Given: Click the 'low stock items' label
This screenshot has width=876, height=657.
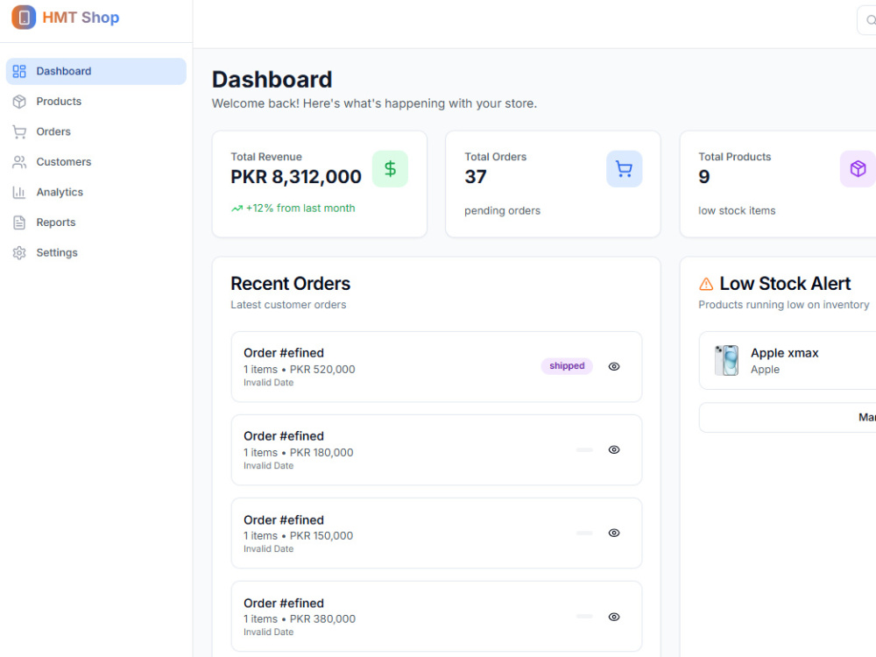Looking at the screenshot, I should (737, 211).
